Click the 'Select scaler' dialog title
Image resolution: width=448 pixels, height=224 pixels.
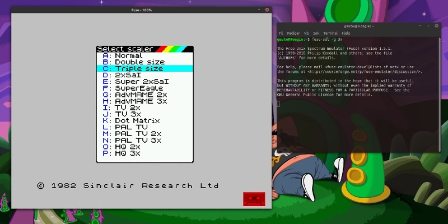pos(125,49)
